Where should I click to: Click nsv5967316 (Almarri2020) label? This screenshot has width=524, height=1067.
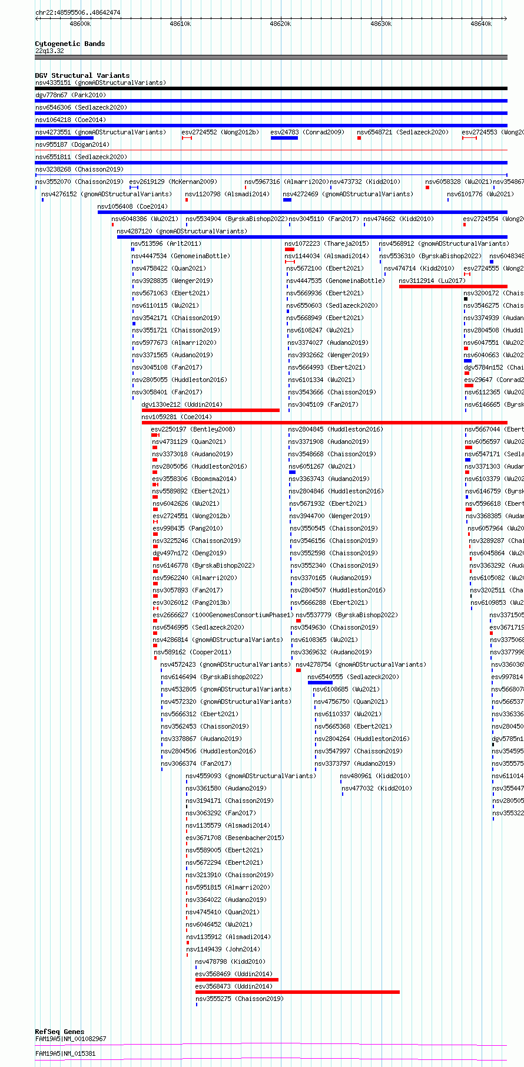click(x=287, y=182)
